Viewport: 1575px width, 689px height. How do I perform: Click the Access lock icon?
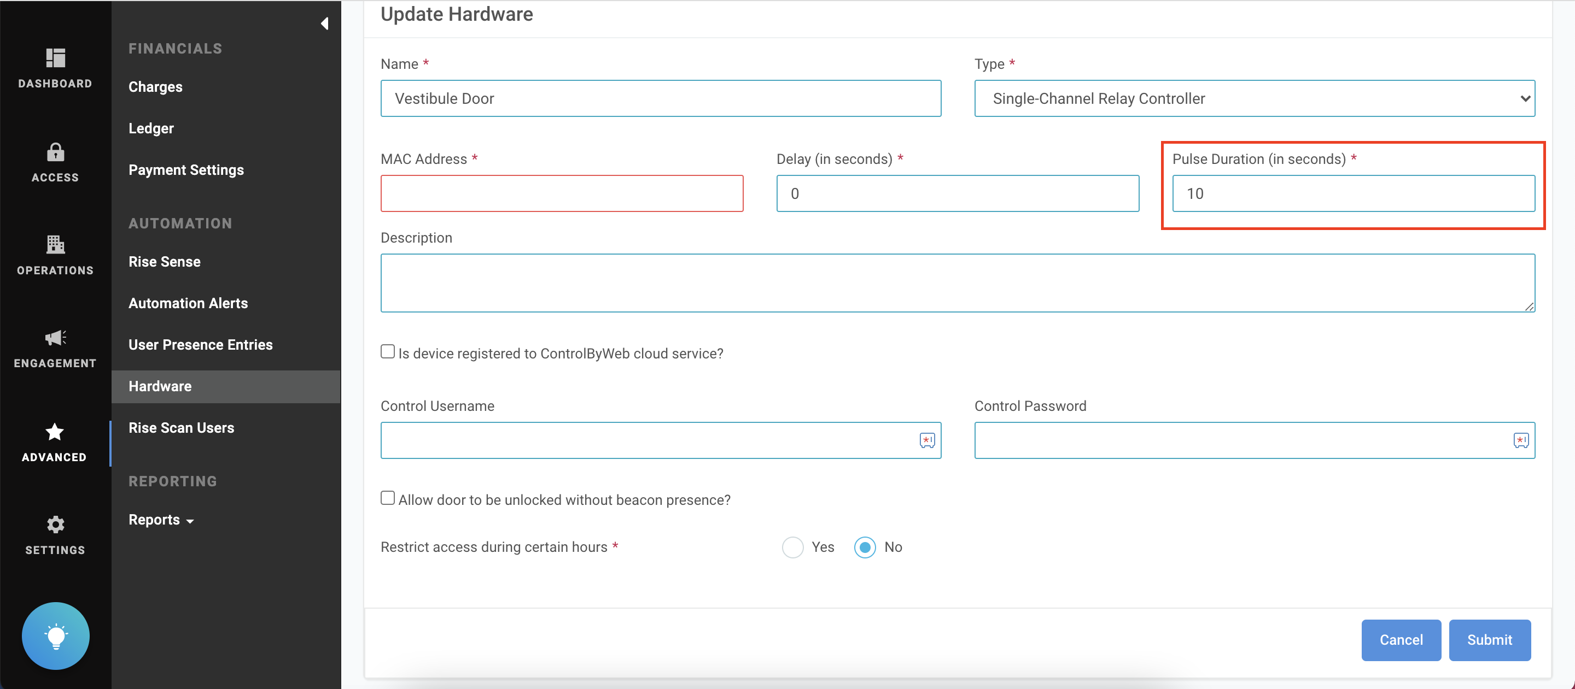click(x=55, y=151)
